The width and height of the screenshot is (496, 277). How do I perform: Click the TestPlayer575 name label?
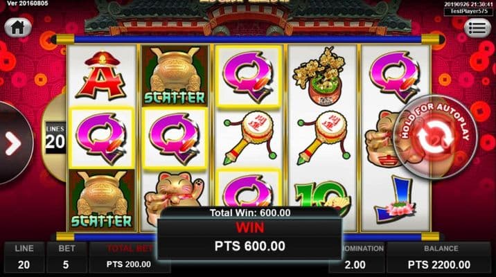(x=468, y=11)
